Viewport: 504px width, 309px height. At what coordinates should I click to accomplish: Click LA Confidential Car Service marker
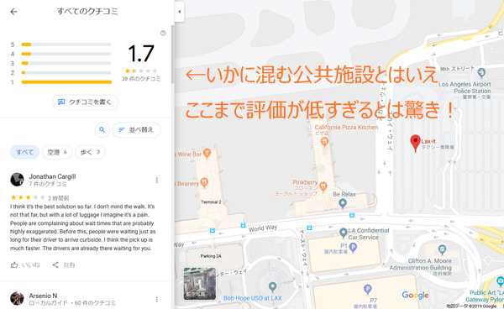[x=344, y=233]
